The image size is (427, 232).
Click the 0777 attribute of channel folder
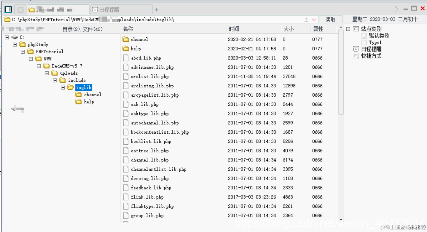[x=317, y=39]
